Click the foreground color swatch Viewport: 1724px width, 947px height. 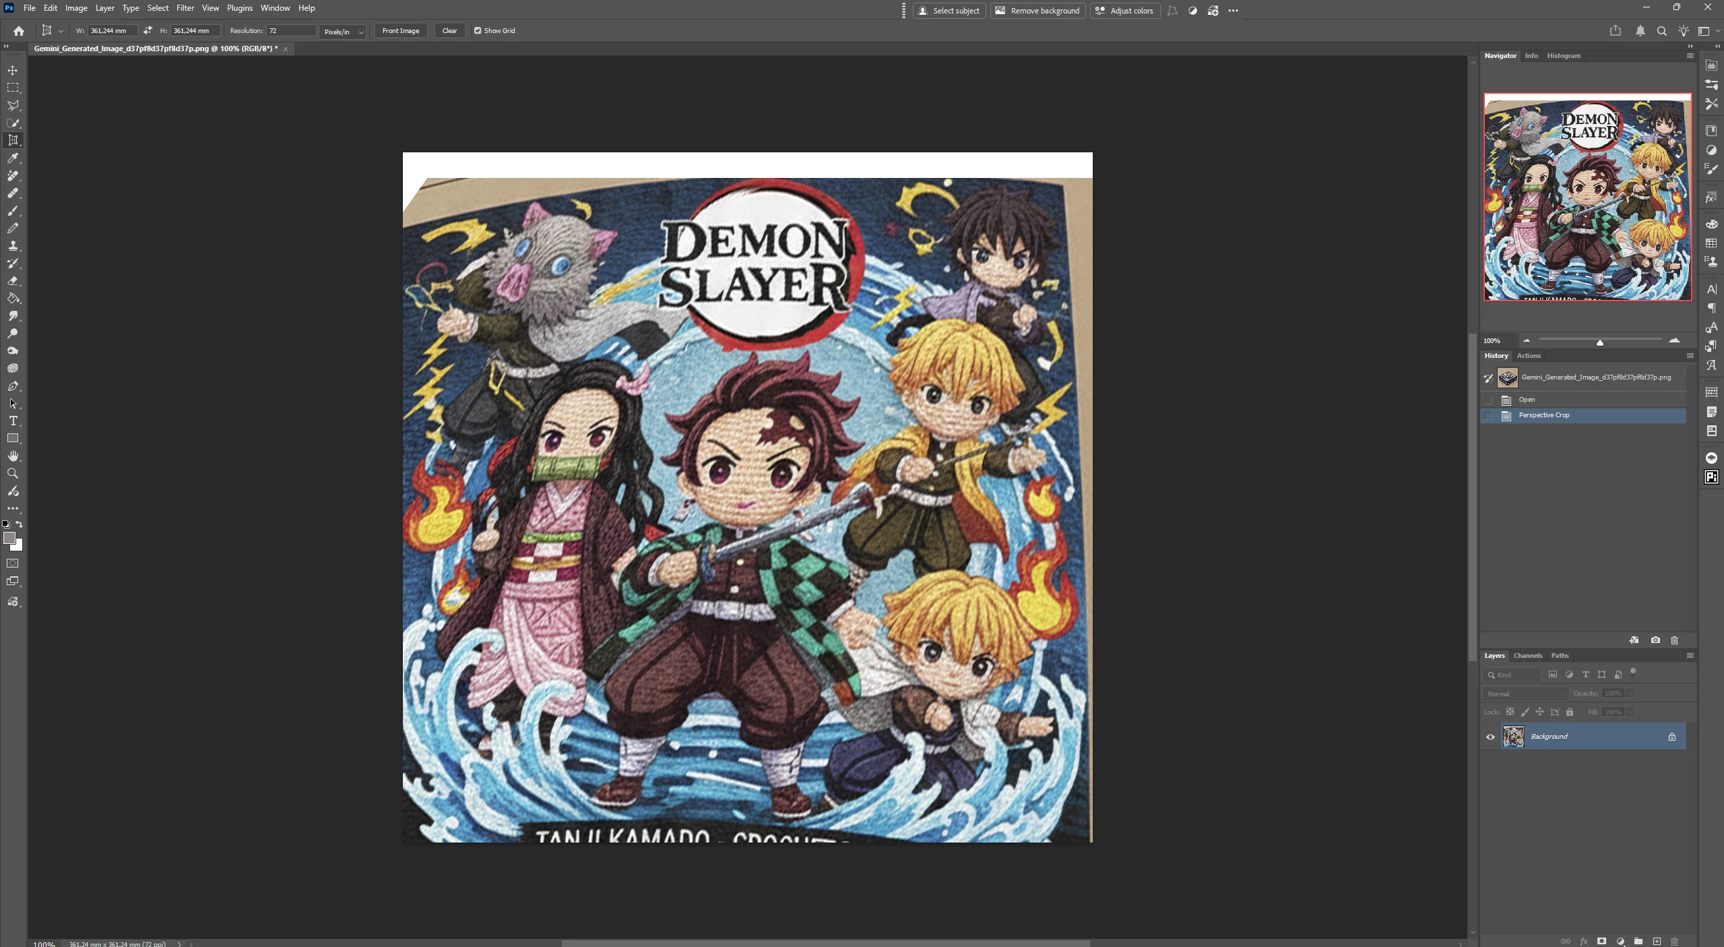9,538
